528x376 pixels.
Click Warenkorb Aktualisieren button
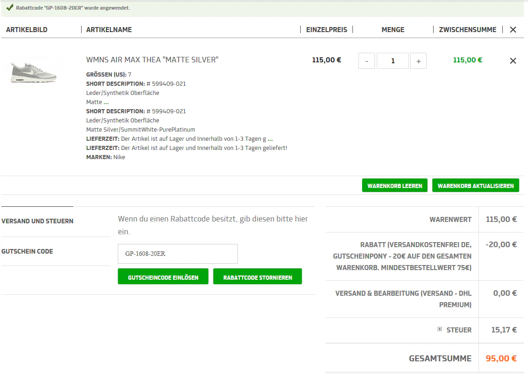point(475,186)
